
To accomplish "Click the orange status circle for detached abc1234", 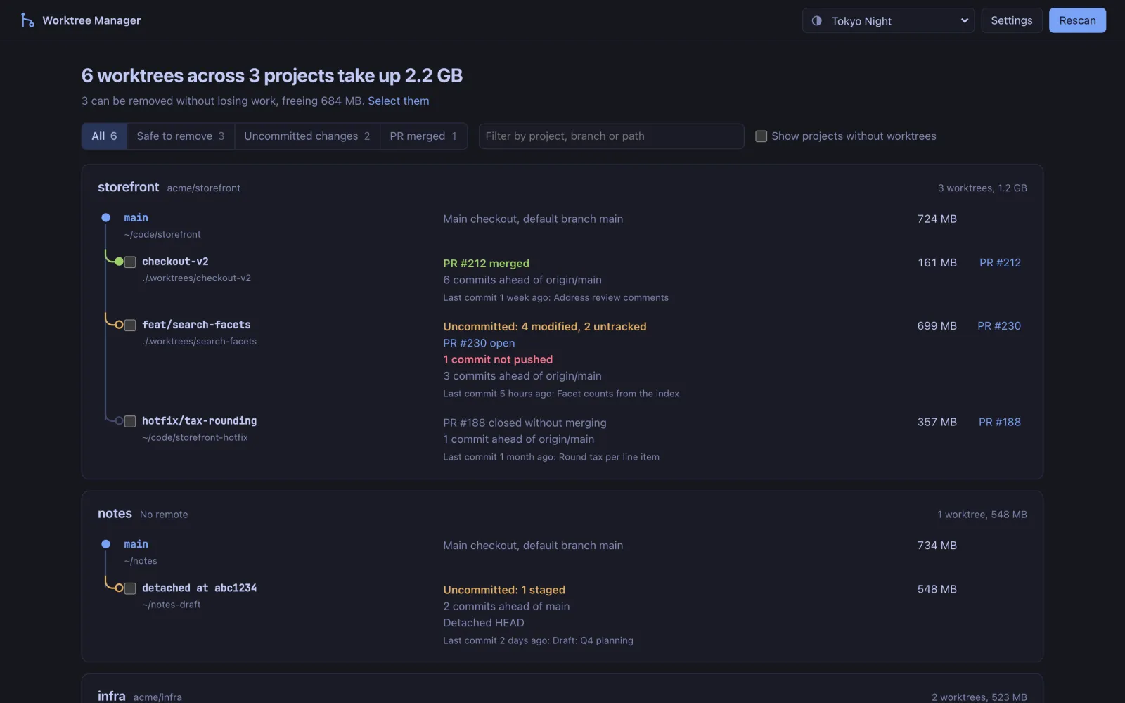I will coord(119,588).
